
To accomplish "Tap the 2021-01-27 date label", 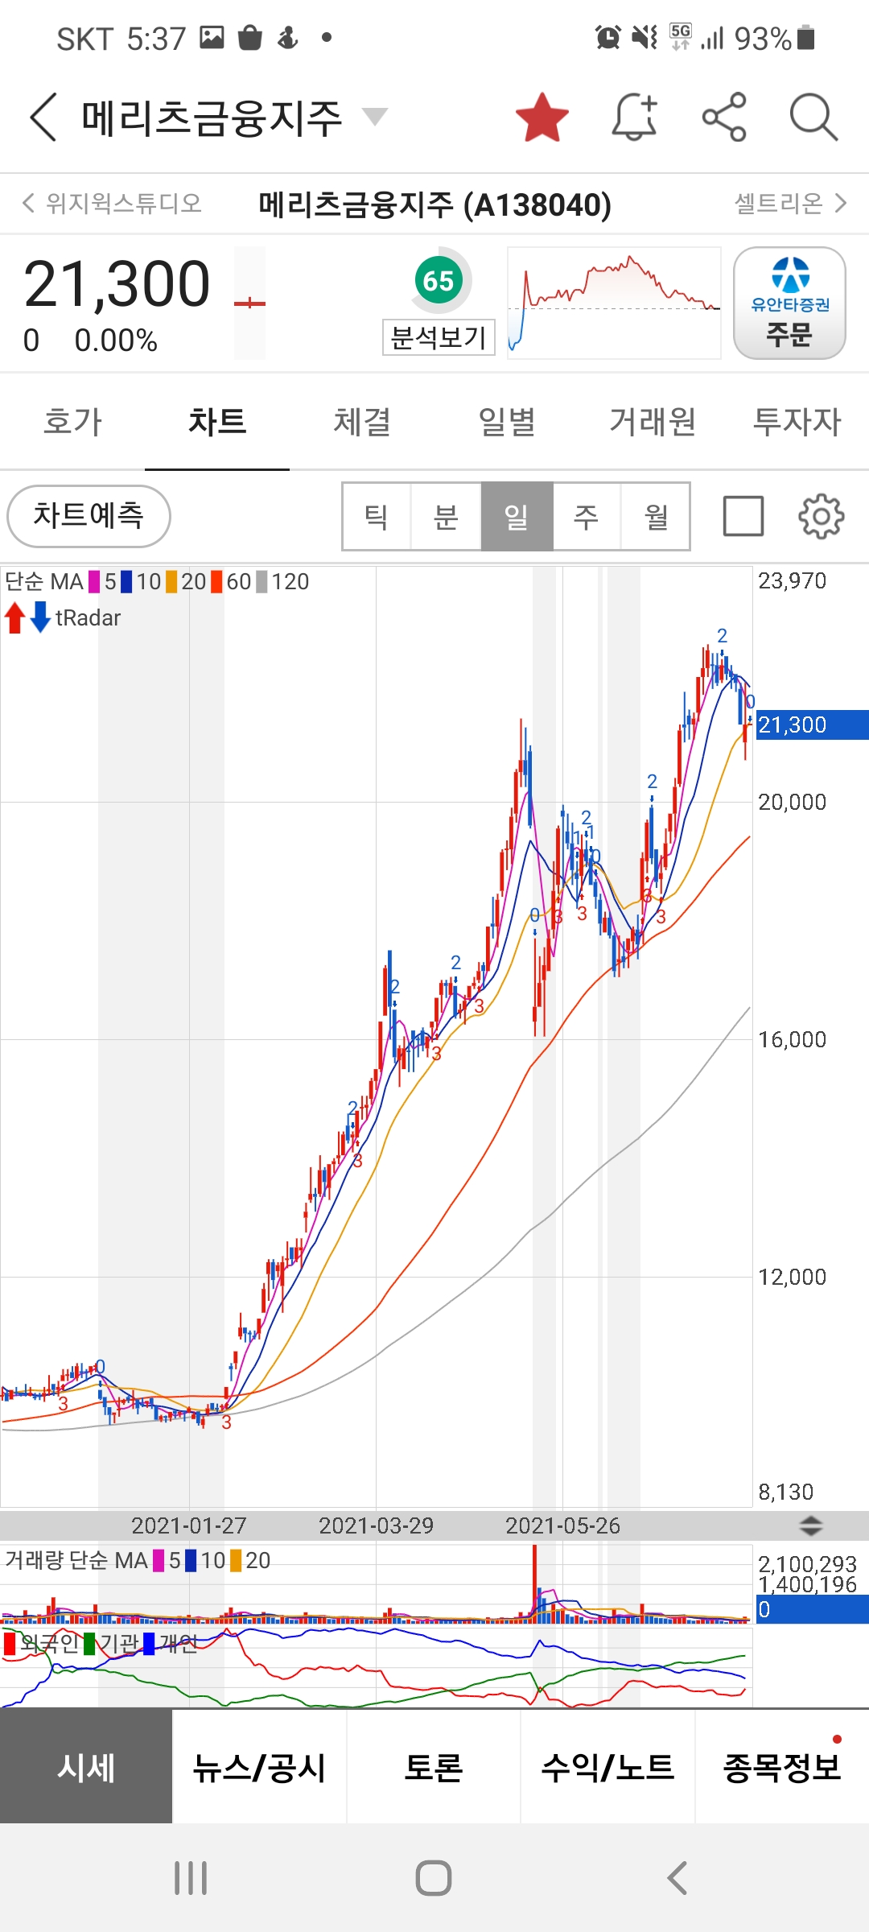I will pyautogui.click(x=189, y=1525).
